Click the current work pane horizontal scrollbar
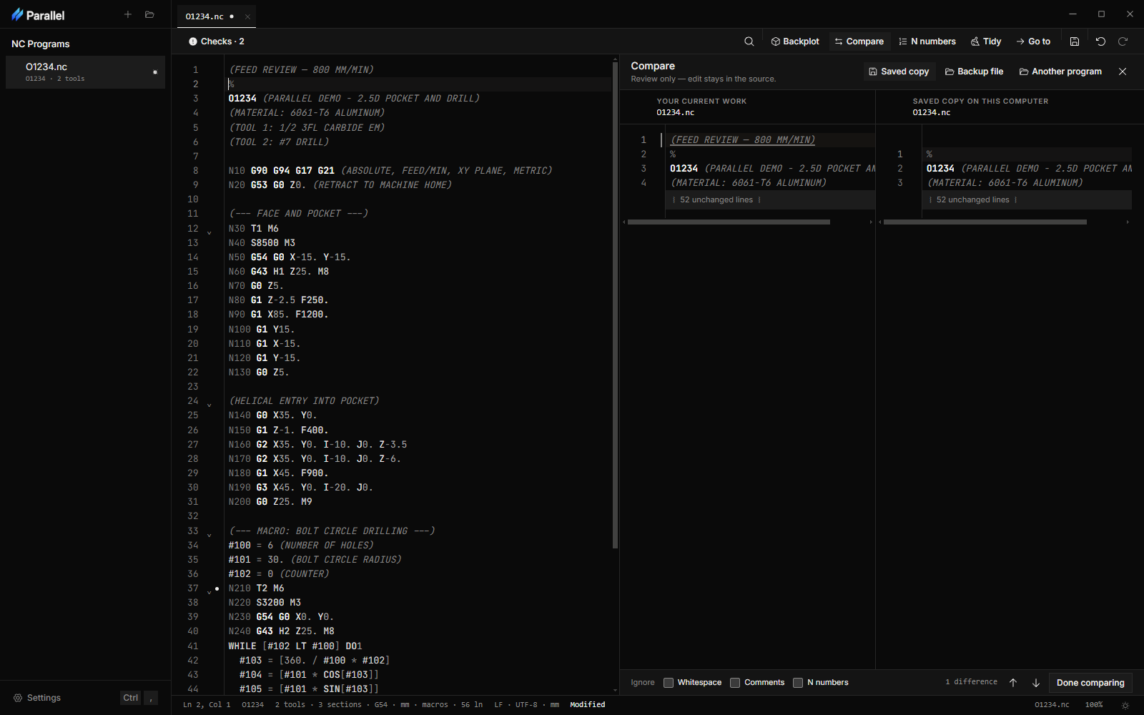Screen dimensions: 1144x715 click(x=729, y=222)
